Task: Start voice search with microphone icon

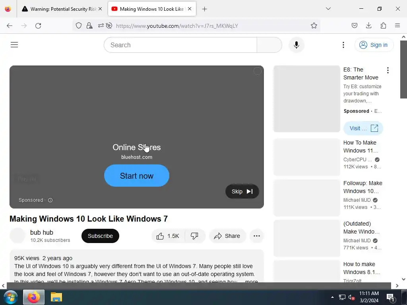Action: [297, 45]
